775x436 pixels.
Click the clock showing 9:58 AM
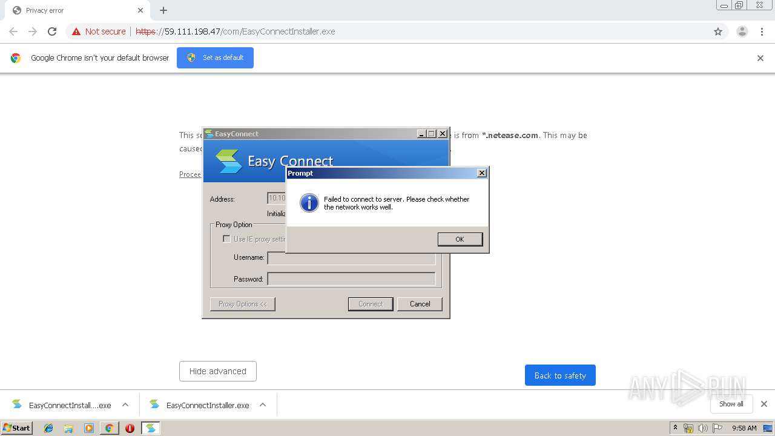[x=744, y=428]
